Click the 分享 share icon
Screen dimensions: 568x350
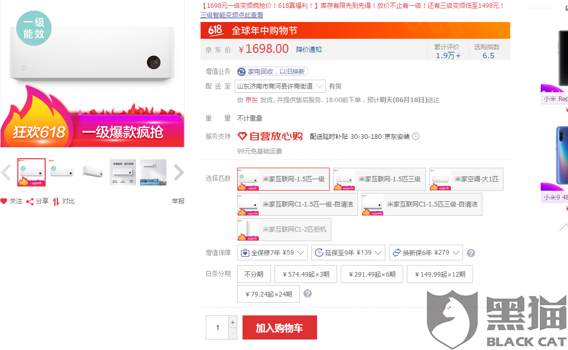[x=31, y=201]
